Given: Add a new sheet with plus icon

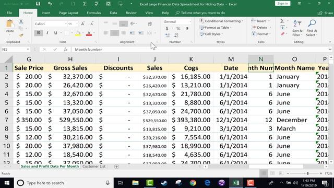Looking at the screenshot, I should (x=116, y=167).
